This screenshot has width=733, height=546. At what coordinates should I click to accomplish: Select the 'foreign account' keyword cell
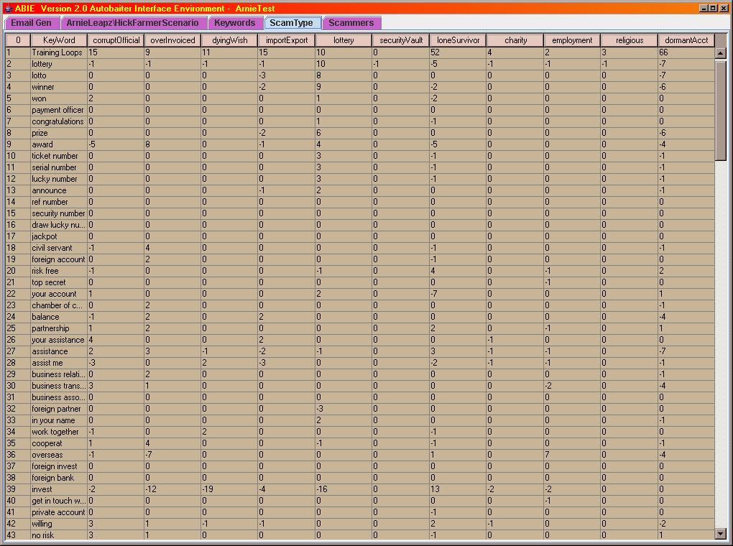[59, 259]
